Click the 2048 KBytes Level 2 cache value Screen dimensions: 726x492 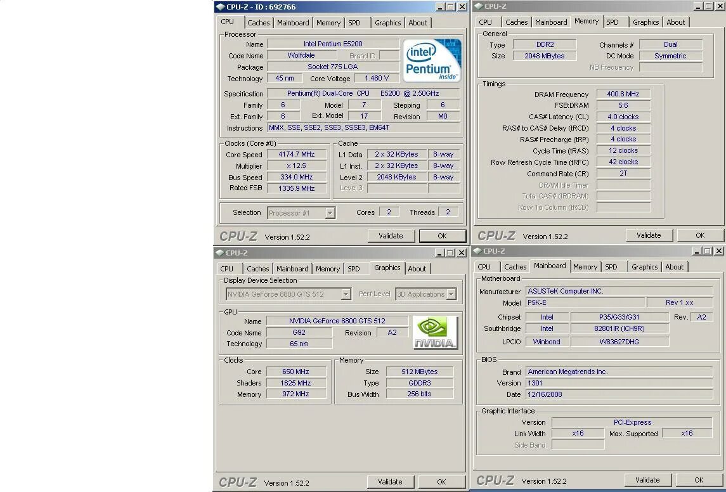click(x=396, y=178)
